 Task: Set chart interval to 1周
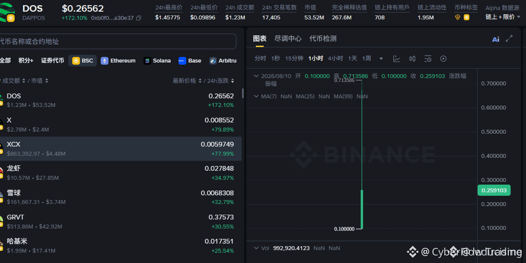[x=367, y=59]
